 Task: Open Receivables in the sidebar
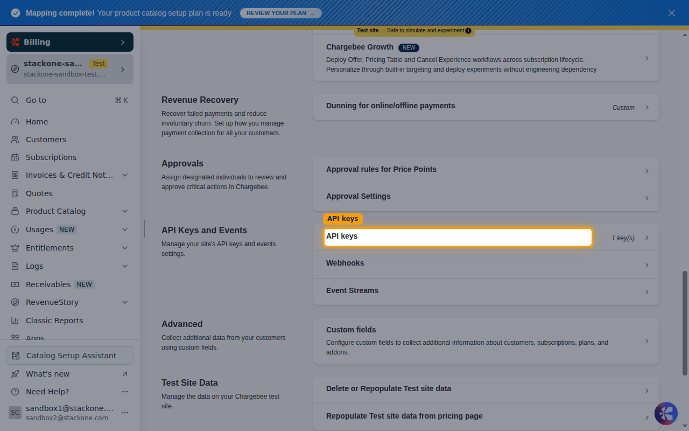point(70,284)
